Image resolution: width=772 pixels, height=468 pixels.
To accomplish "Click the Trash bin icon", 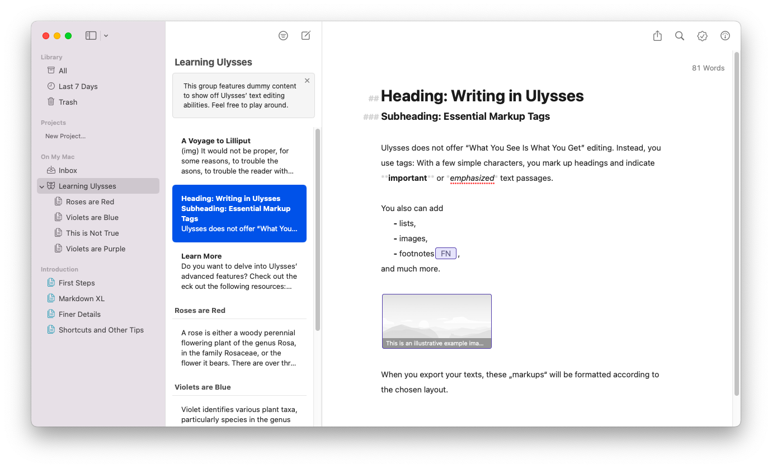I will point(51,102).
